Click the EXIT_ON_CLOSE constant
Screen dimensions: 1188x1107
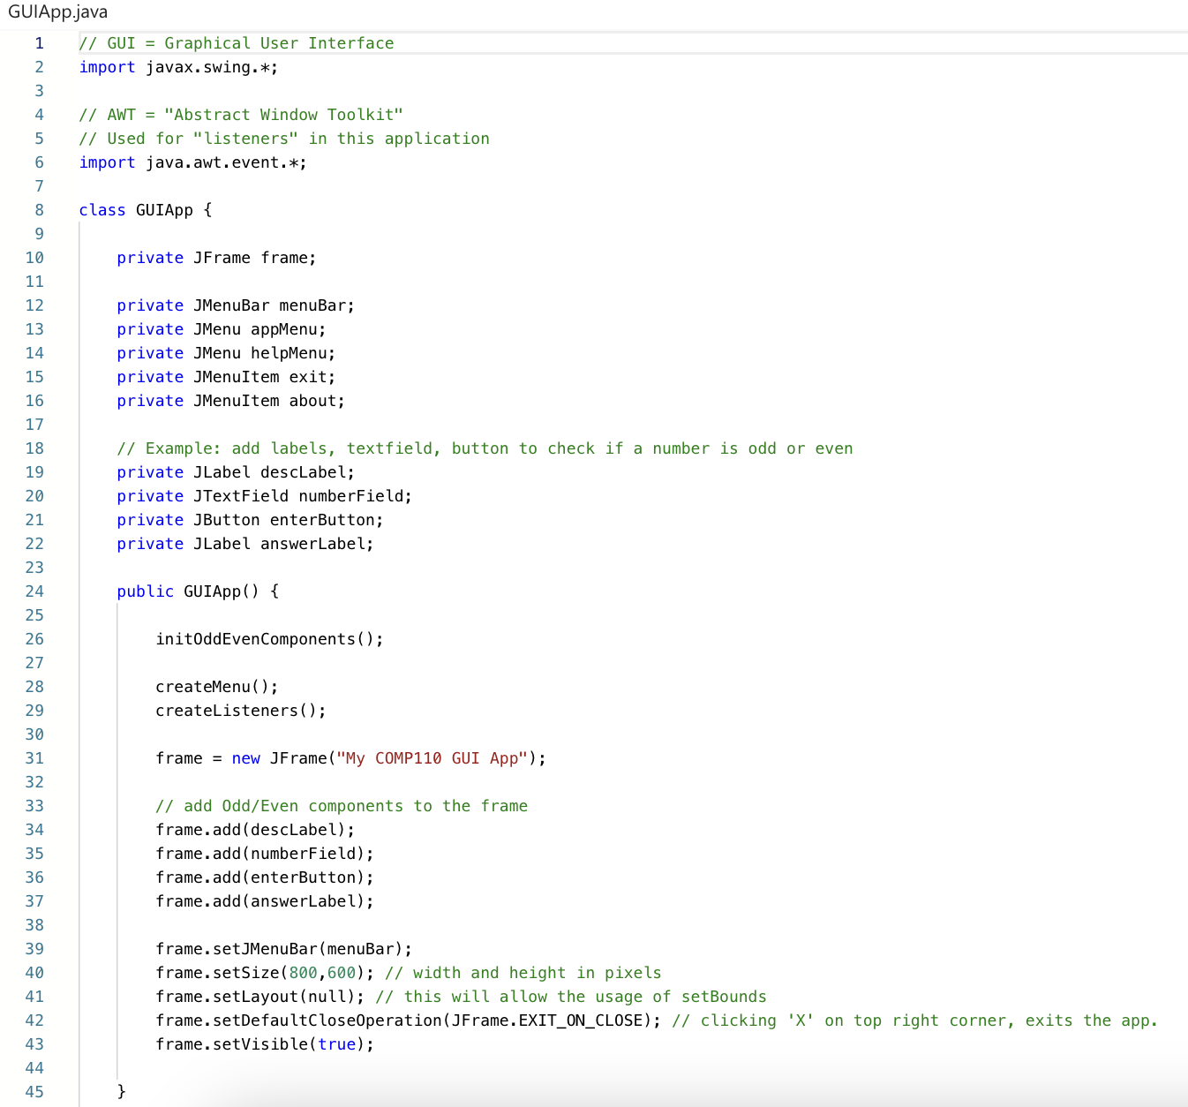tap(583, 1020)
